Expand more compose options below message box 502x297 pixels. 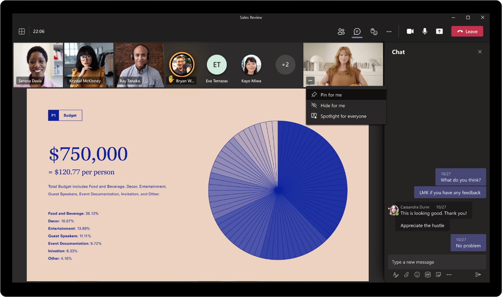click(x=449, y=275)
